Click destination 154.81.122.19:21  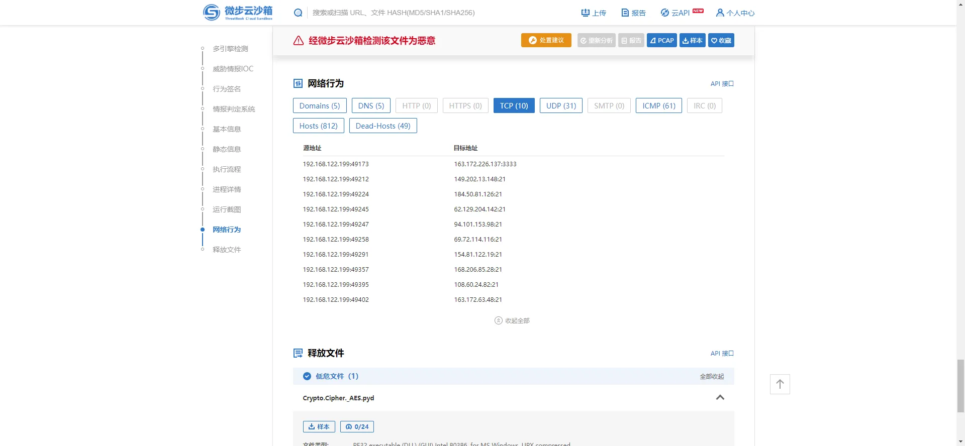[x=478, y=255]
